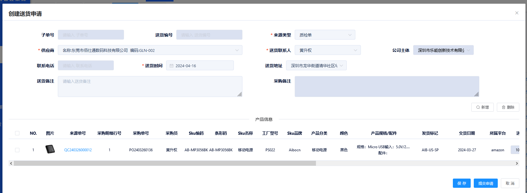Click into the 送货备注 textarea
Viewport: 527px width, 193px height.
click(x=150, y=87)
